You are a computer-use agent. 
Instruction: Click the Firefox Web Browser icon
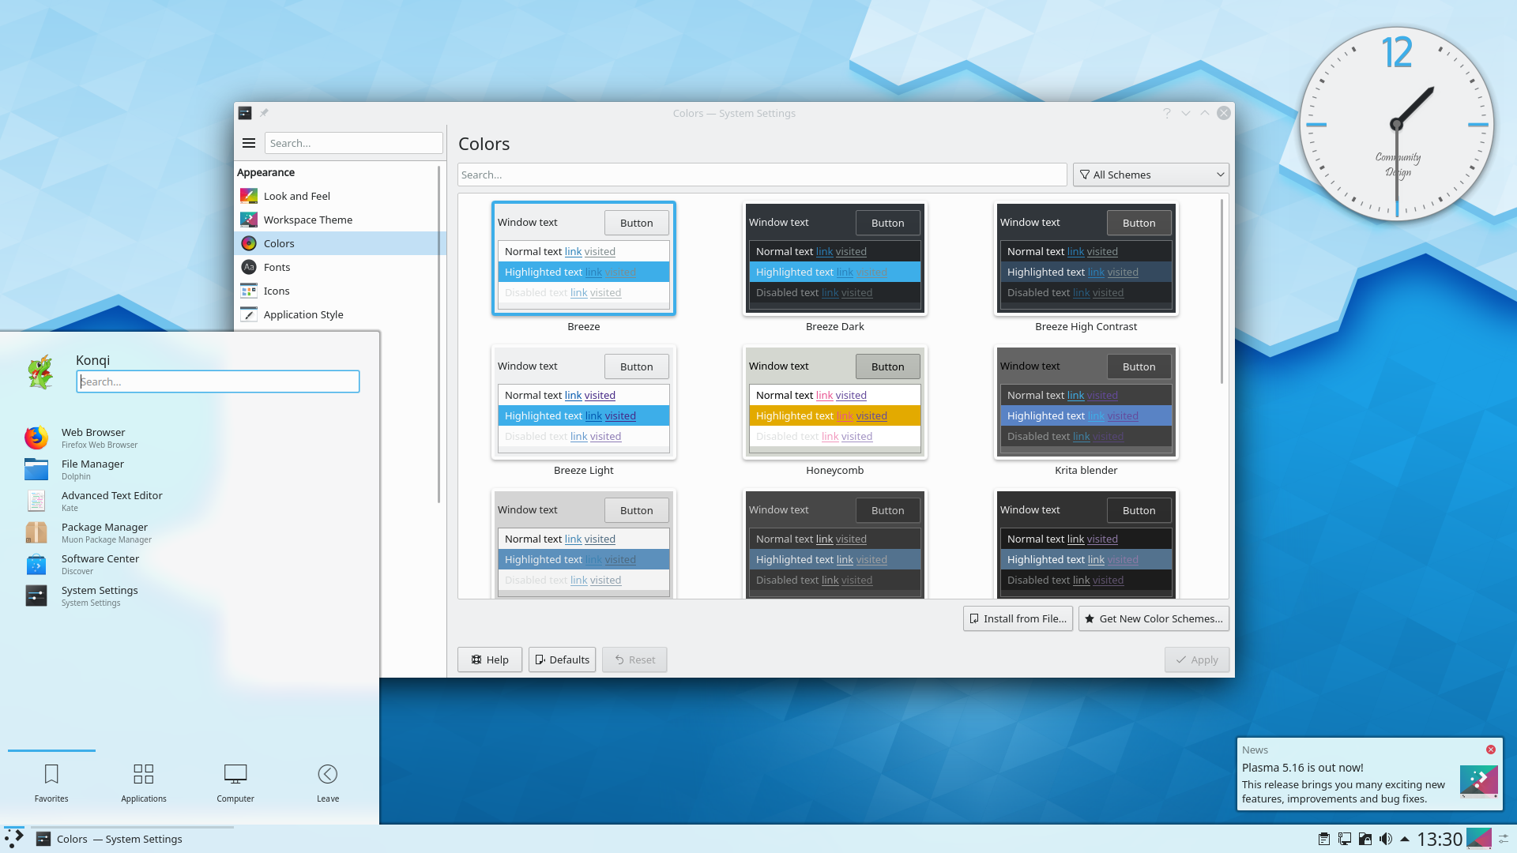pyautogui.click(x=36, y=437)
